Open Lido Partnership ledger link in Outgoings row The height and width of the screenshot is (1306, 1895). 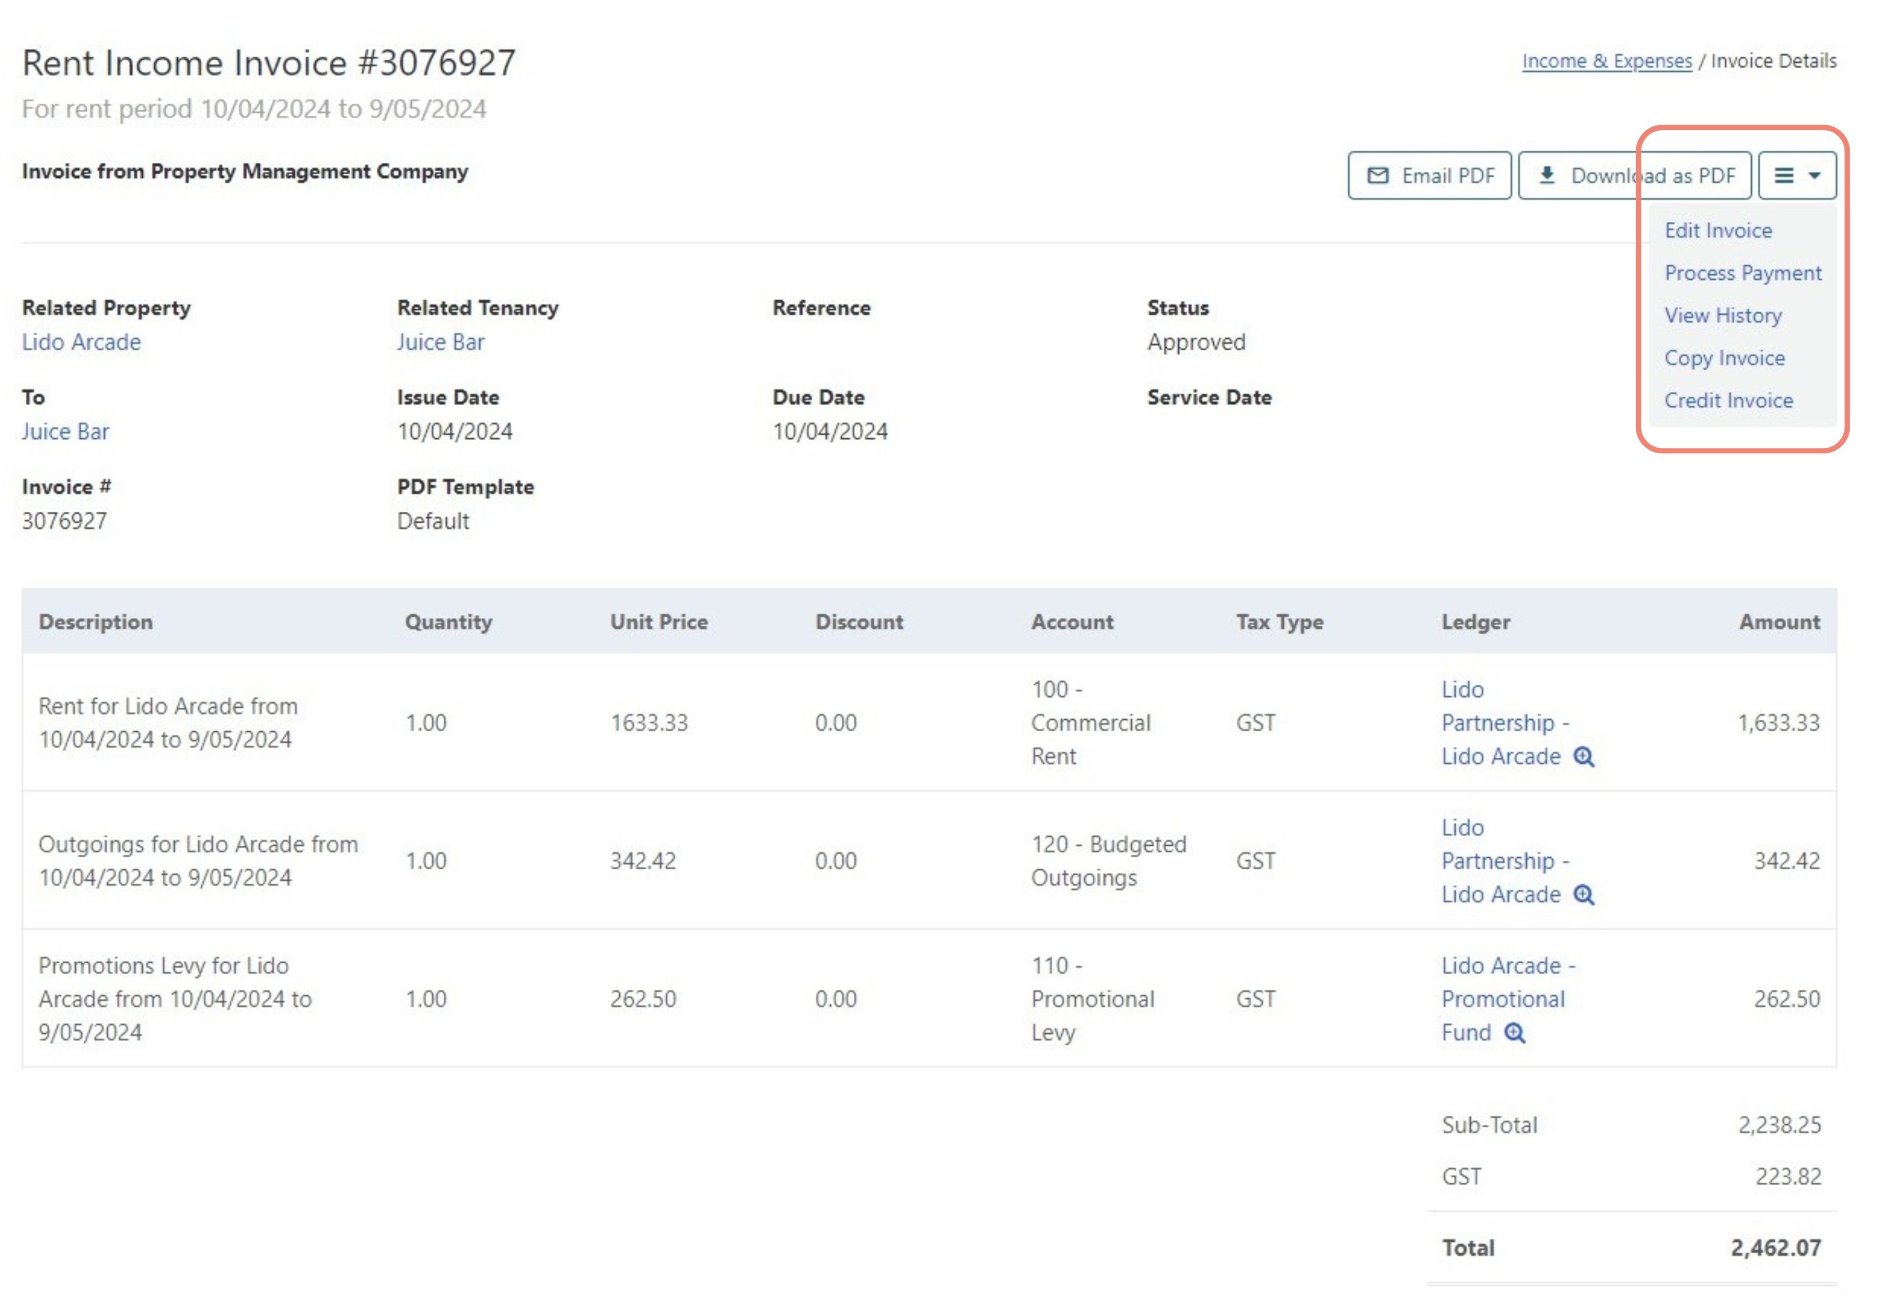click(1505, 862)
